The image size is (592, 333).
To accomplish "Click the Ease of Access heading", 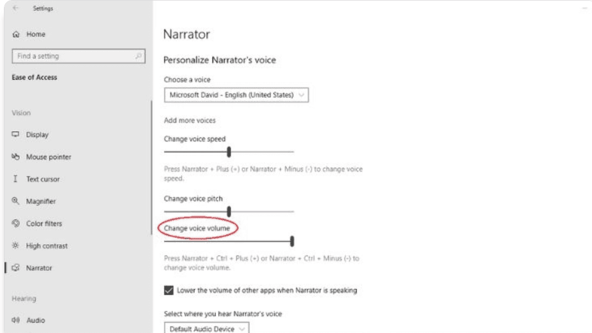I will click(x=34, y=77).
